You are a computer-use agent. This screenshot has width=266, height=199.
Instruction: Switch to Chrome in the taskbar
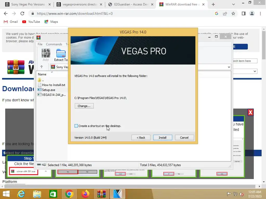tap(69, 194)
